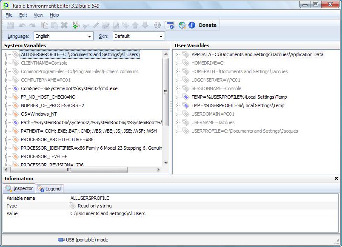The width and height of the screenshot is (342, 247).
Task: Click the globe web search icon
Action: pyautogui.click(x=182, y=25)
